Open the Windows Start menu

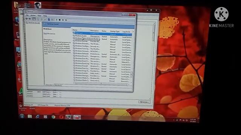coord(22,116)
